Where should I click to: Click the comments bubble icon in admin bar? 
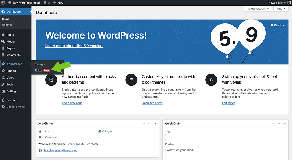coord(45,3)
